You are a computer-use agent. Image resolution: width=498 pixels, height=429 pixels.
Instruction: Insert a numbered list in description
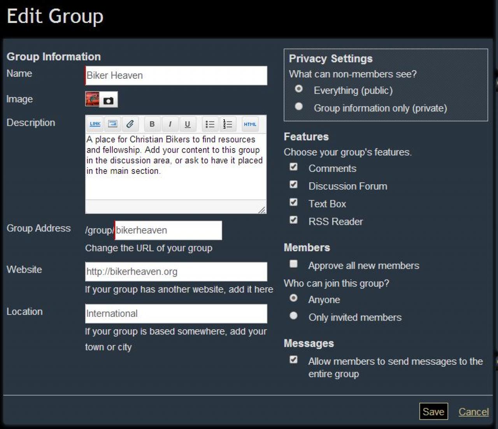click(x=228, y=124)
